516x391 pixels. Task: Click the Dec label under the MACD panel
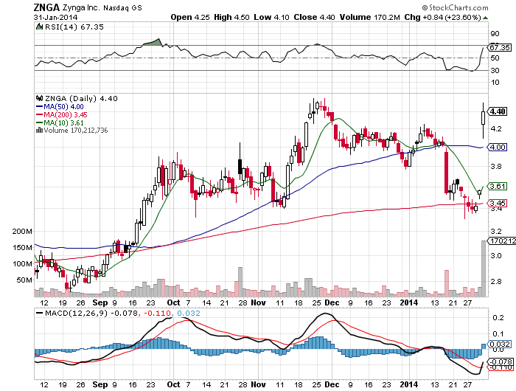(332, 384)
